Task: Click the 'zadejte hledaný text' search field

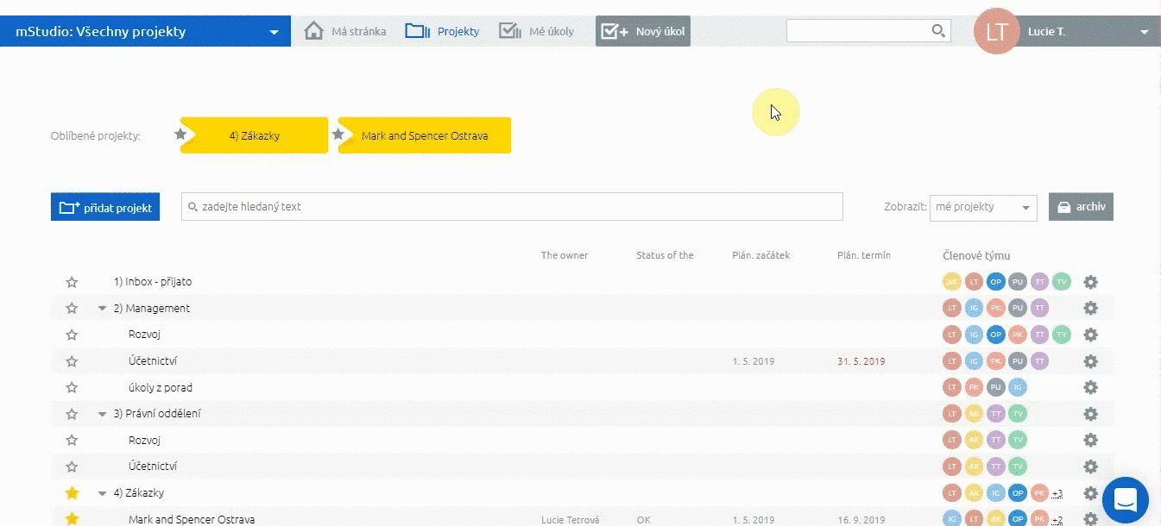Action: (x=511, y=207)
